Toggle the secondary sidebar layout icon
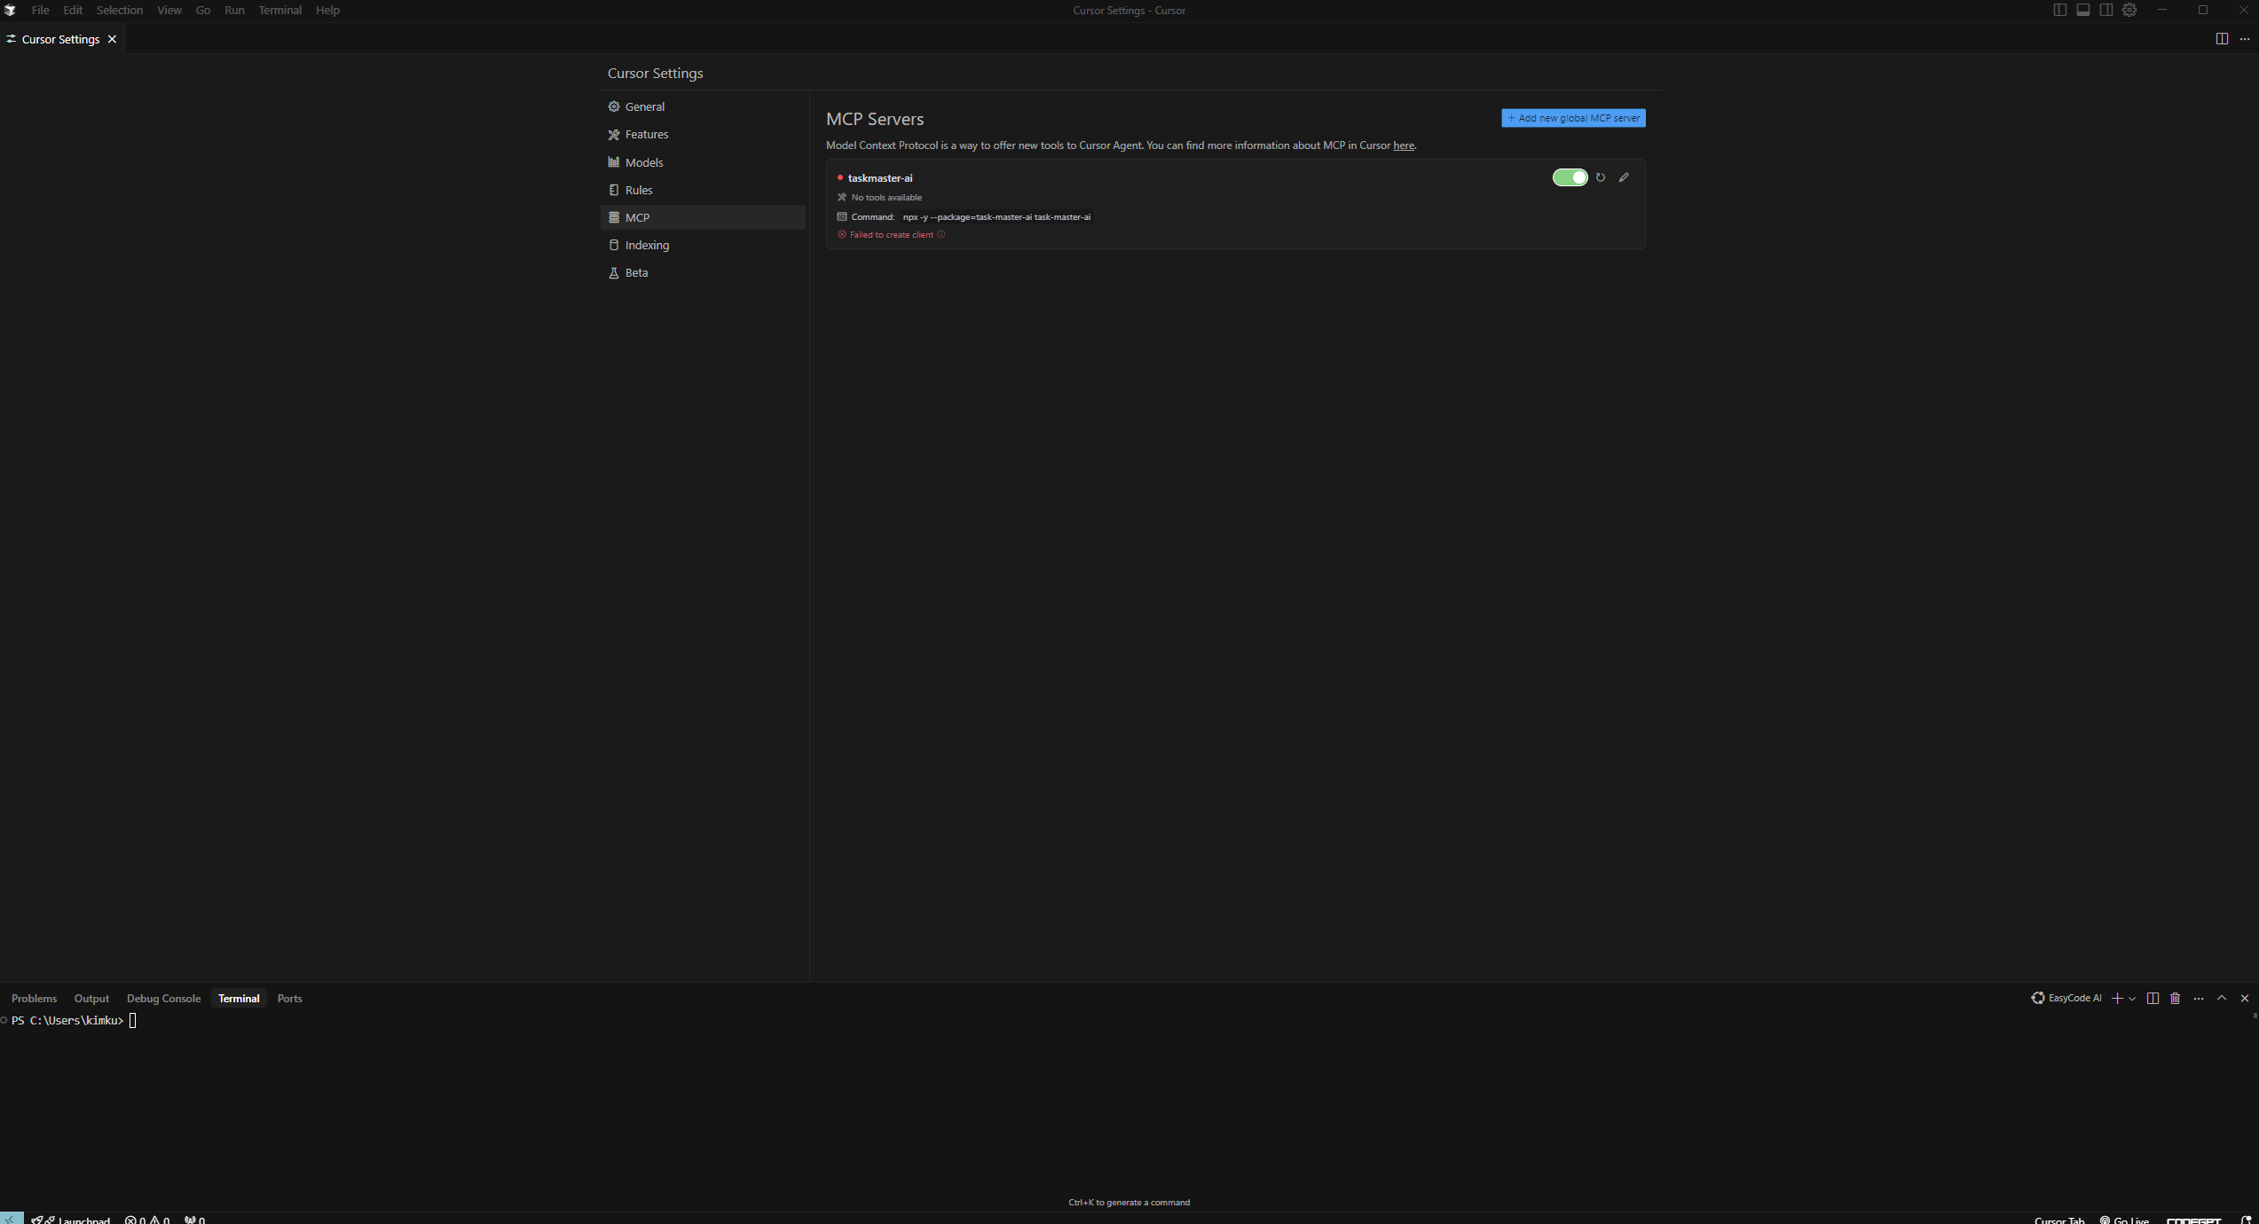The image size is (2259, 1224). tap(2106, 10)
